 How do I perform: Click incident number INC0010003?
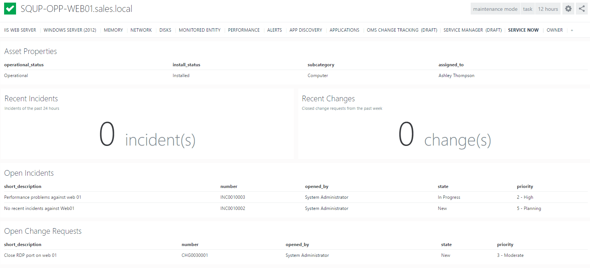[233, 197]
